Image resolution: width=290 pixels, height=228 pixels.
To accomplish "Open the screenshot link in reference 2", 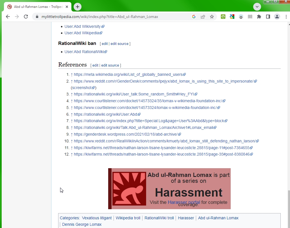I will click(83, 88).
